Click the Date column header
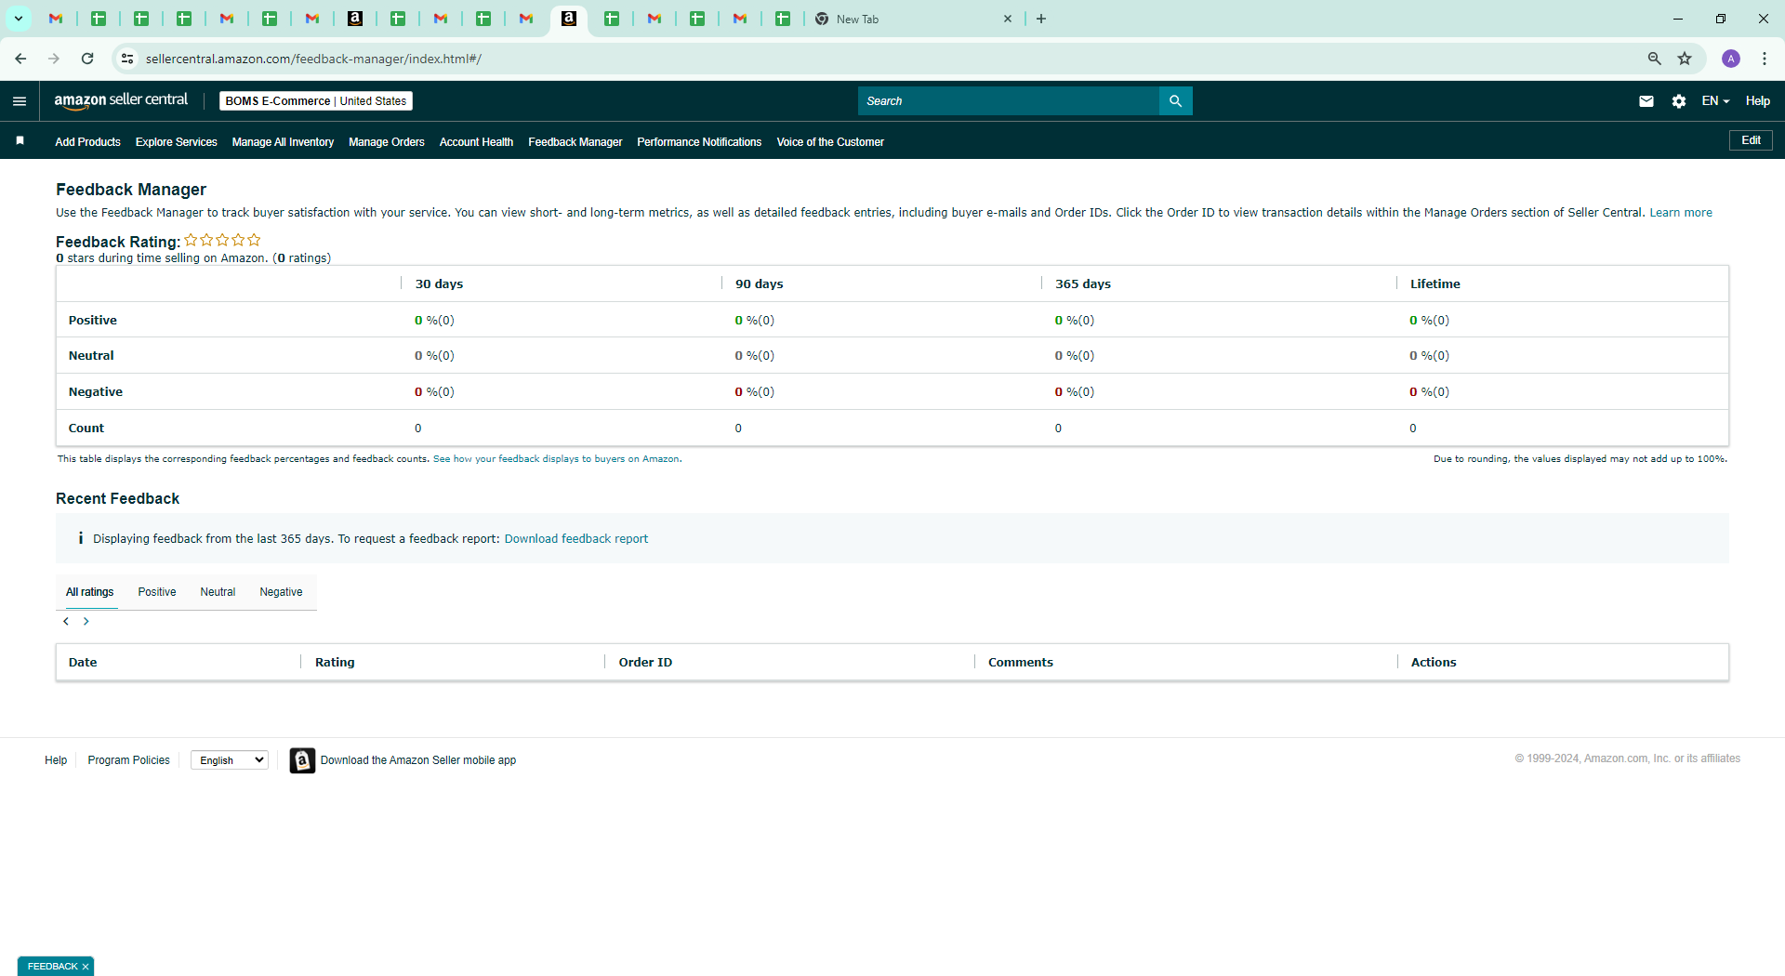The image size is (1785, 976). tap(83, 663)
